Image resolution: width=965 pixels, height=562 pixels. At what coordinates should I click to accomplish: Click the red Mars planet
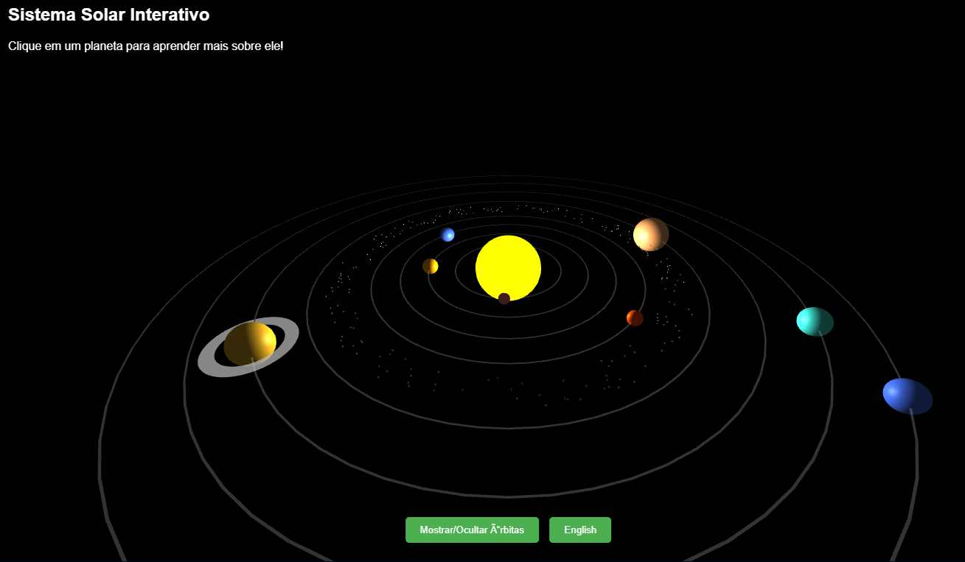(x=635, y=318)
